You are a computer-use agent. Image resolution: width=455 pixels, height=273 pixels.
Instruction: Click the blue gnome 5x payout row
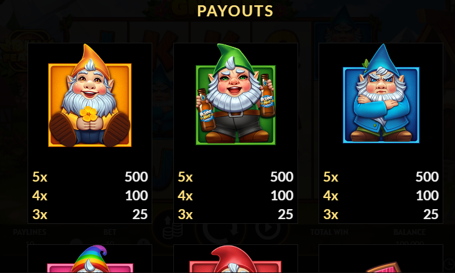tap(381, 176)
